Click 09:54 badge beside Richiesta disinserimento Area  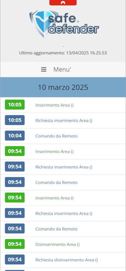click(x=15, y=259)
